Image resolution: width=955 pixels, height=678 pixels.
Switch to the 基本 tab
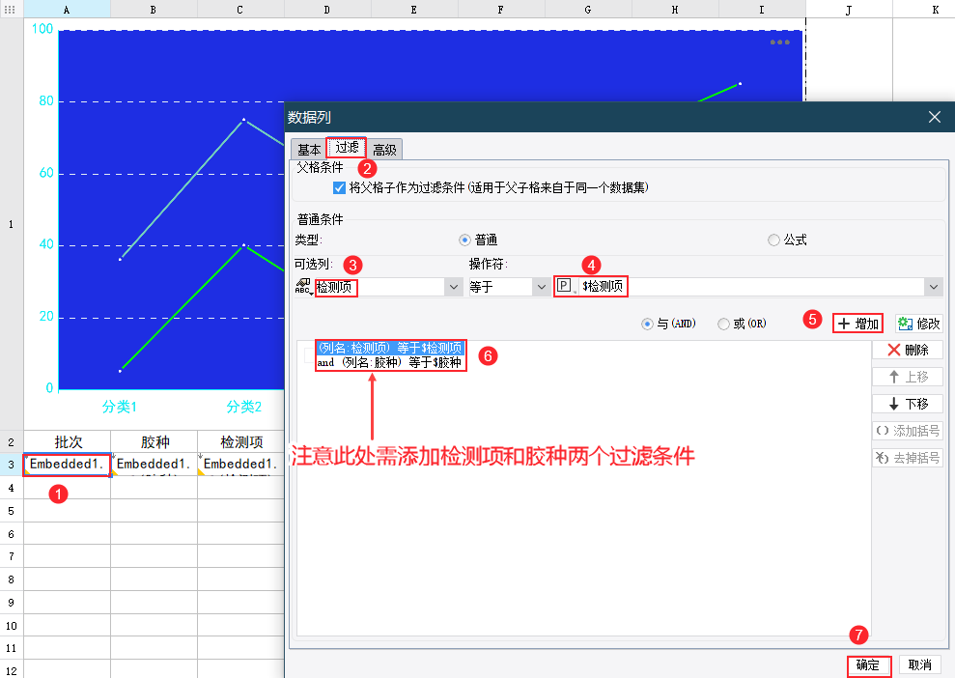click(309, 150)
